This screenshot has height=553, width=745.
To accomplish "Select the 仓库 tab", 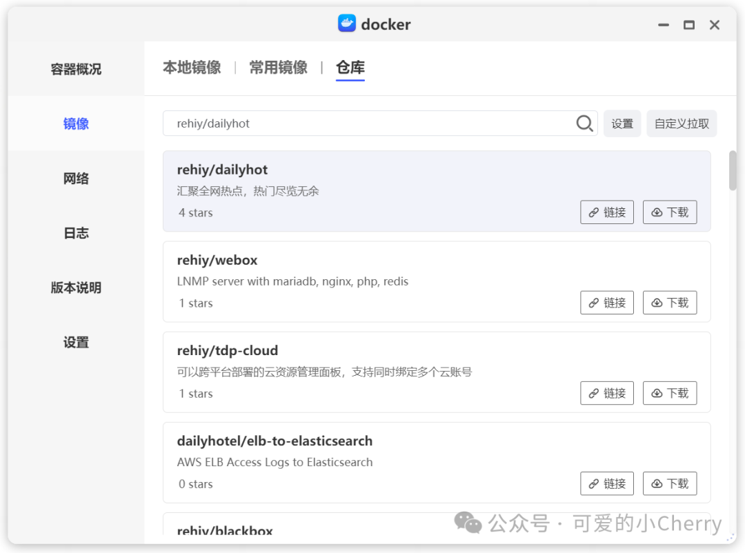I will (x=350, y=68).
